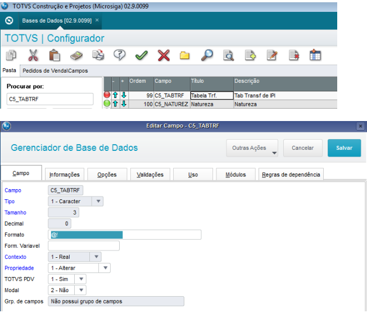
Task: Switch to the Informações tab
Action: click(65, 175)
